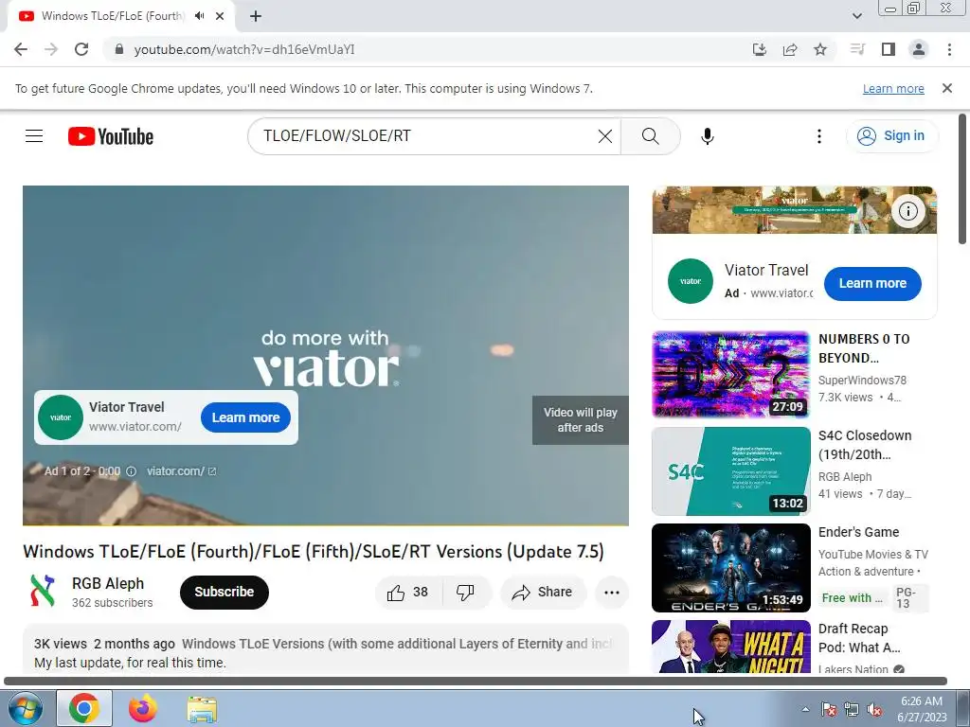Open the Chrome three-dot menu
Image resolution: width=970 pixels, height=727 pixels.
(949, 49)
